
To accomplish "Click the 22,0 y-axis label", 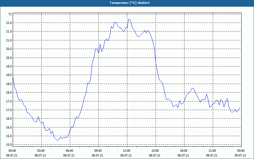I will point(9,23).
